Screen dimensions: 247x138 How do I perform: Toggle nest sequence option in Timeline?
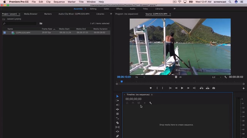click(127, 103)
